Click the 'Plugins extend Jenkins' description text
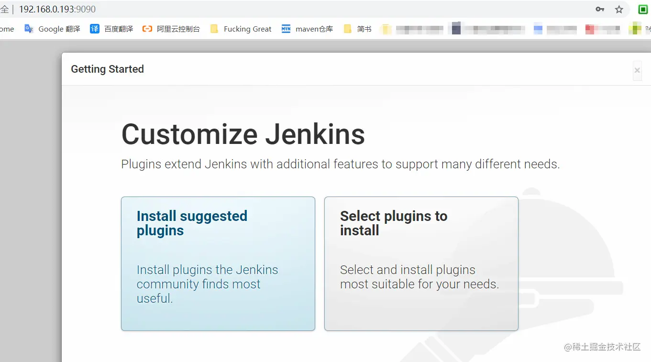Viewport: 651px width, 362px height. [340, 164]
